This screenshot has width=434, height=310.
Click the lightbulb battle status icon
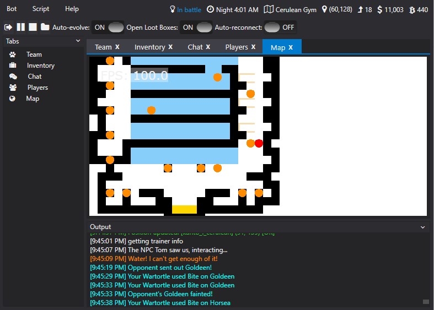click(x=173, y=9)
